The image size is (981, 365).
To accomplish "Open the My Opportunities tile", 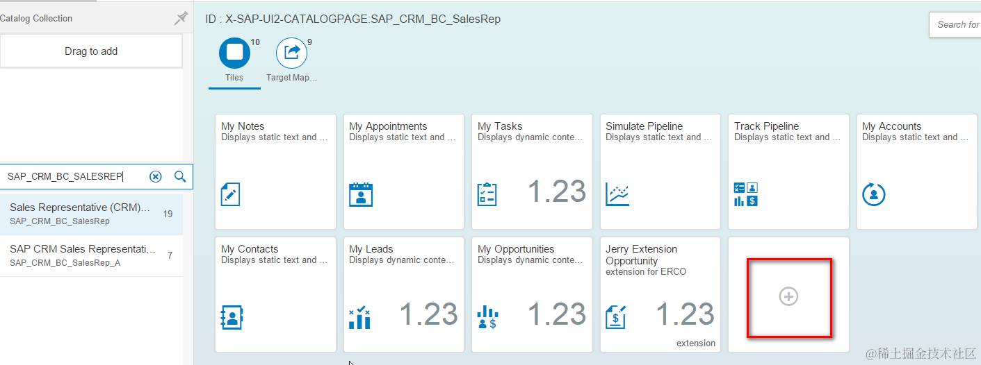I will [x=532, y=294].
